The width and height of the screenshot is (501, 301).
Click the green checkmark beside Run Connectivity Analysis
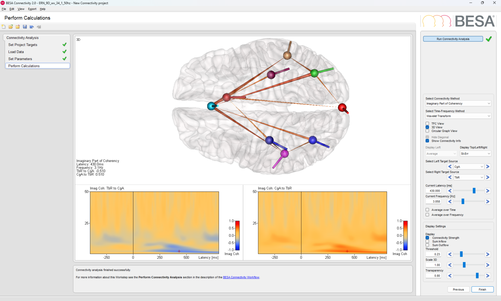[x=489, y=39]
